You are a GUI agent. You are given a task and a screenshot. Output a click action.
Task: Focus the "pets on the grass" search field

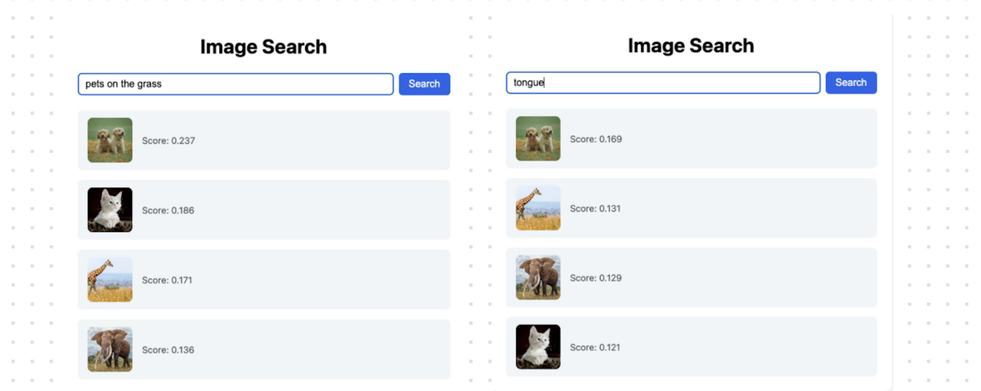235,84
